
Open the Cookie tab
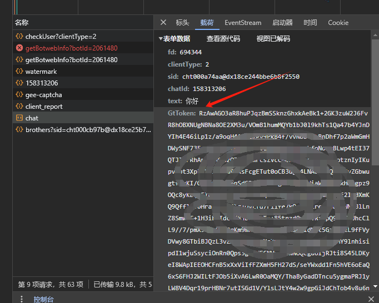click(338, 23)
